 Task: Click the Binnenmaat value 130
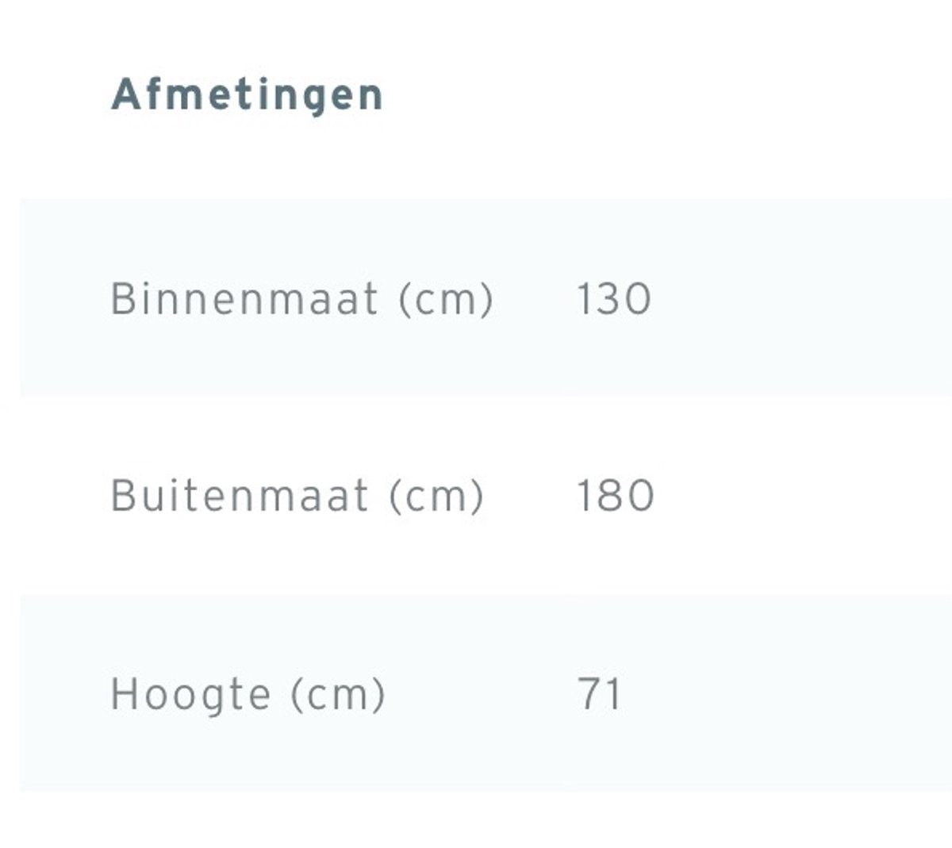tap(614, 299)
